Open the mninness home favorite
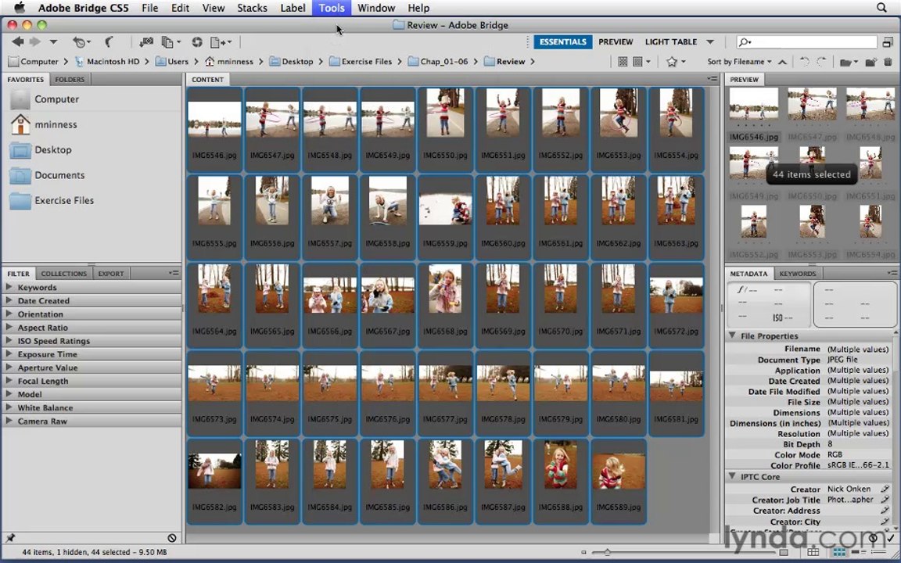901x563 pixels. pyautogui.click(x=44, y=124)
